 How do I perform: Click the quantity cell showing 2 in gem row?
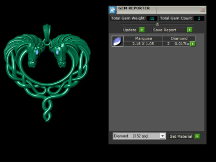168,44
